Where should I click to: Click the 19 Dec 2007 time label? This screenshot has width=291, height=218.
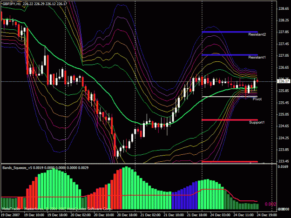tap(10, 215)
